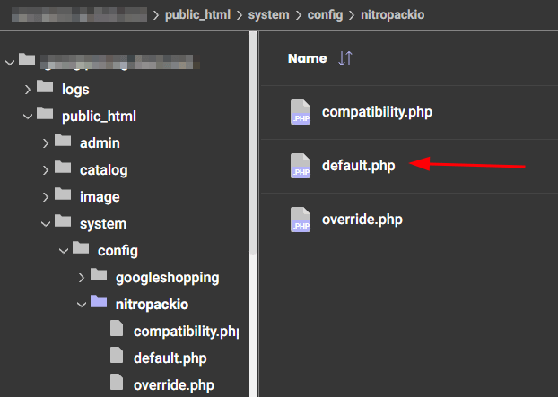This screenshot has width=558, height=397.
Task: Click the default.php PHP file icon
Action: point(301,165)
